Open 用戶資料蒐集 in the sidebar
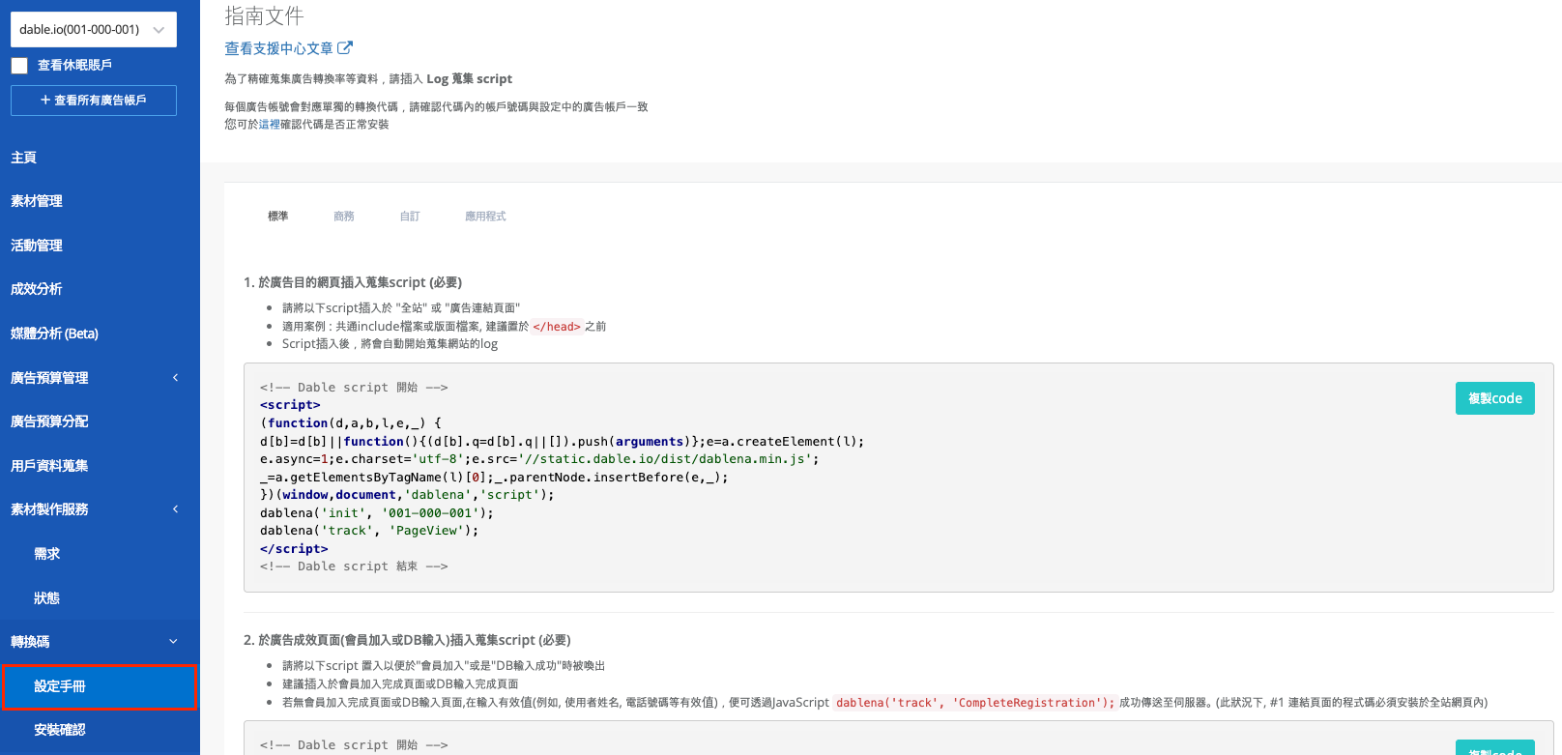1562x755 pixels. [49, 466]
